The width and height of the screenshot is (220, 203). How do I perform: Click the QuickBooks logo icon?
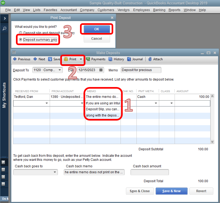[3, 2]
